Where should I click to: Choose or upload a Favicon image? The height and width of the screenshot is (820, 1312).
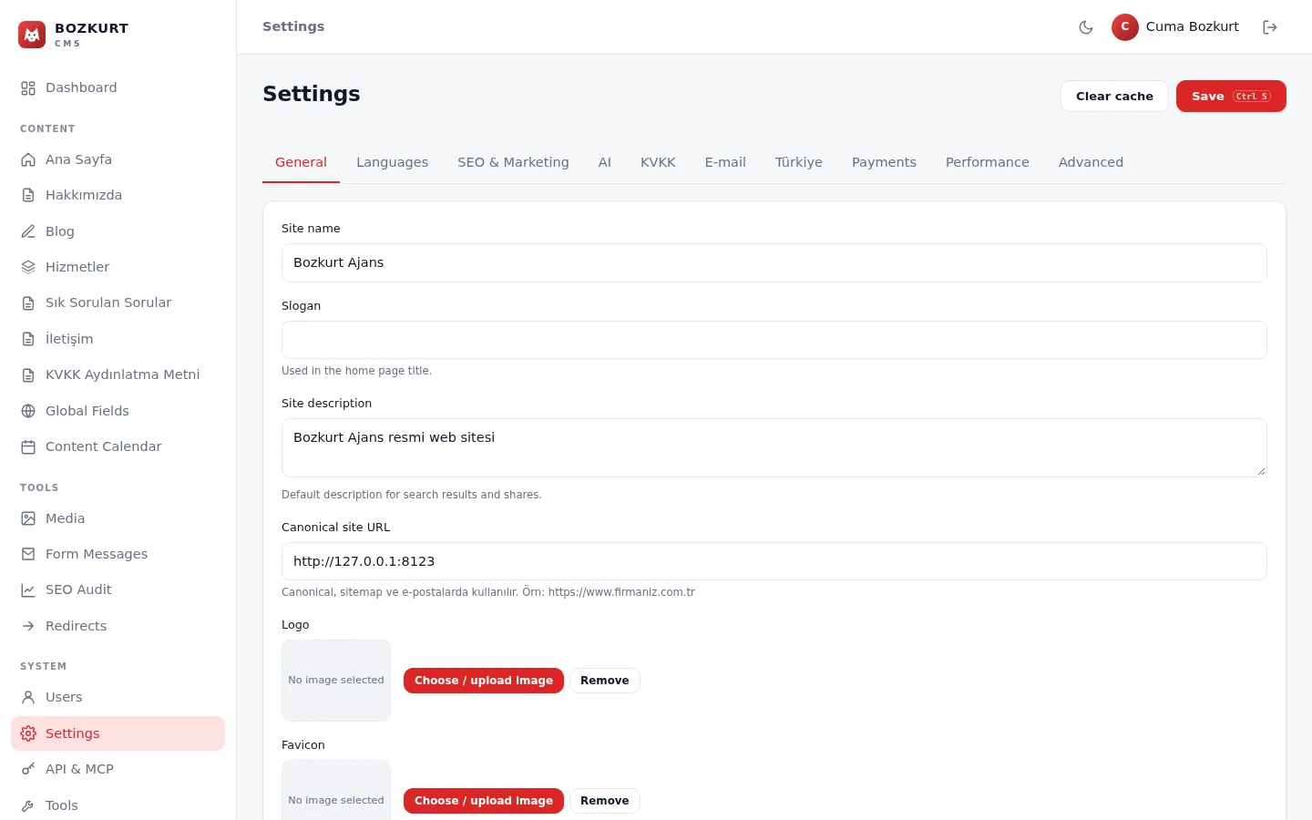point(484,801)
